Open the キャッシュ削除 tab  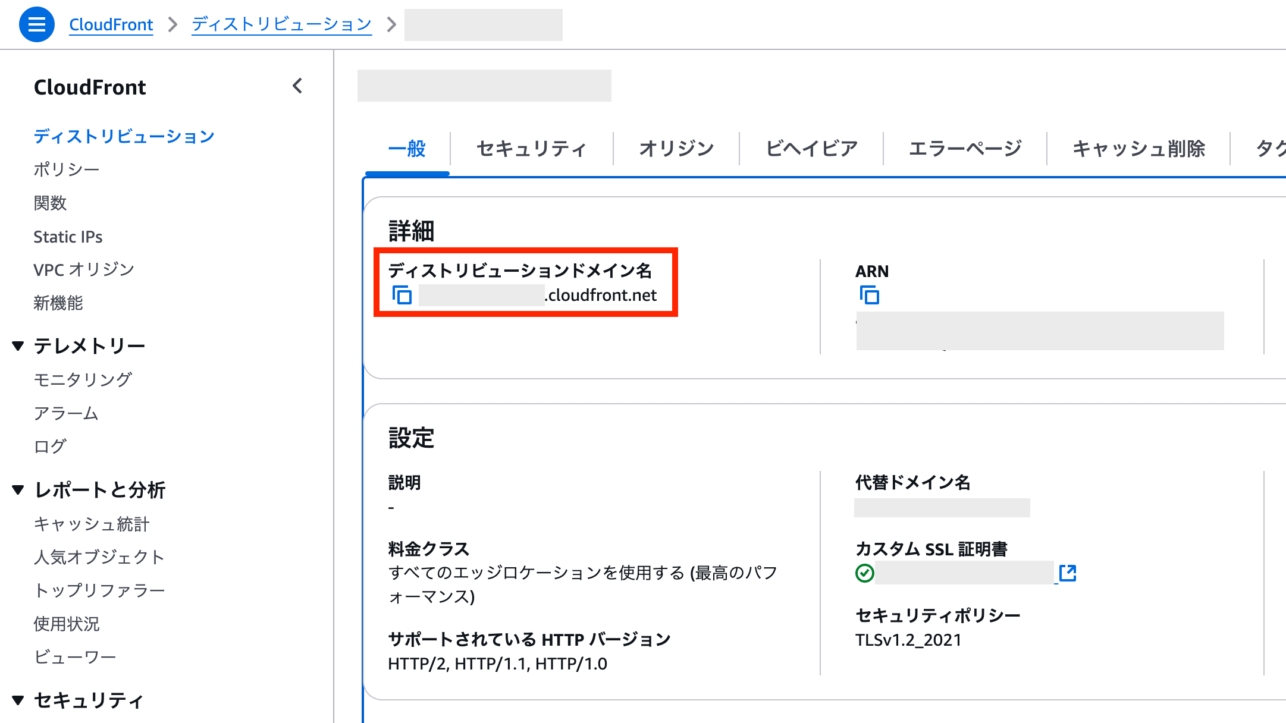[x=1140, y=149]
